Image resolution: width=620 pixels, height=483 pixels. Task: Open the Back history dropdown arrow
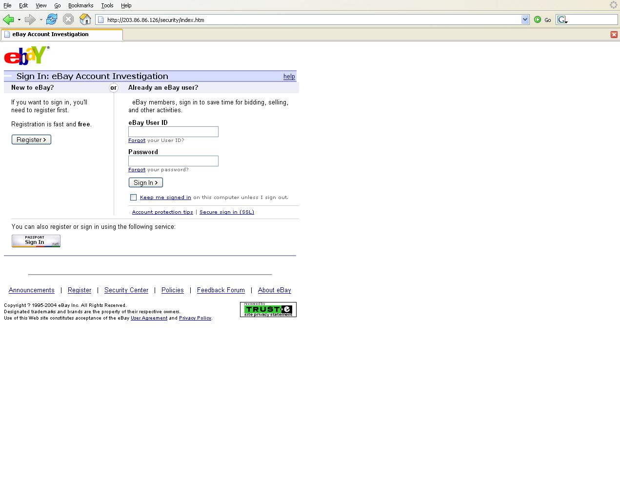coord(19,20)
